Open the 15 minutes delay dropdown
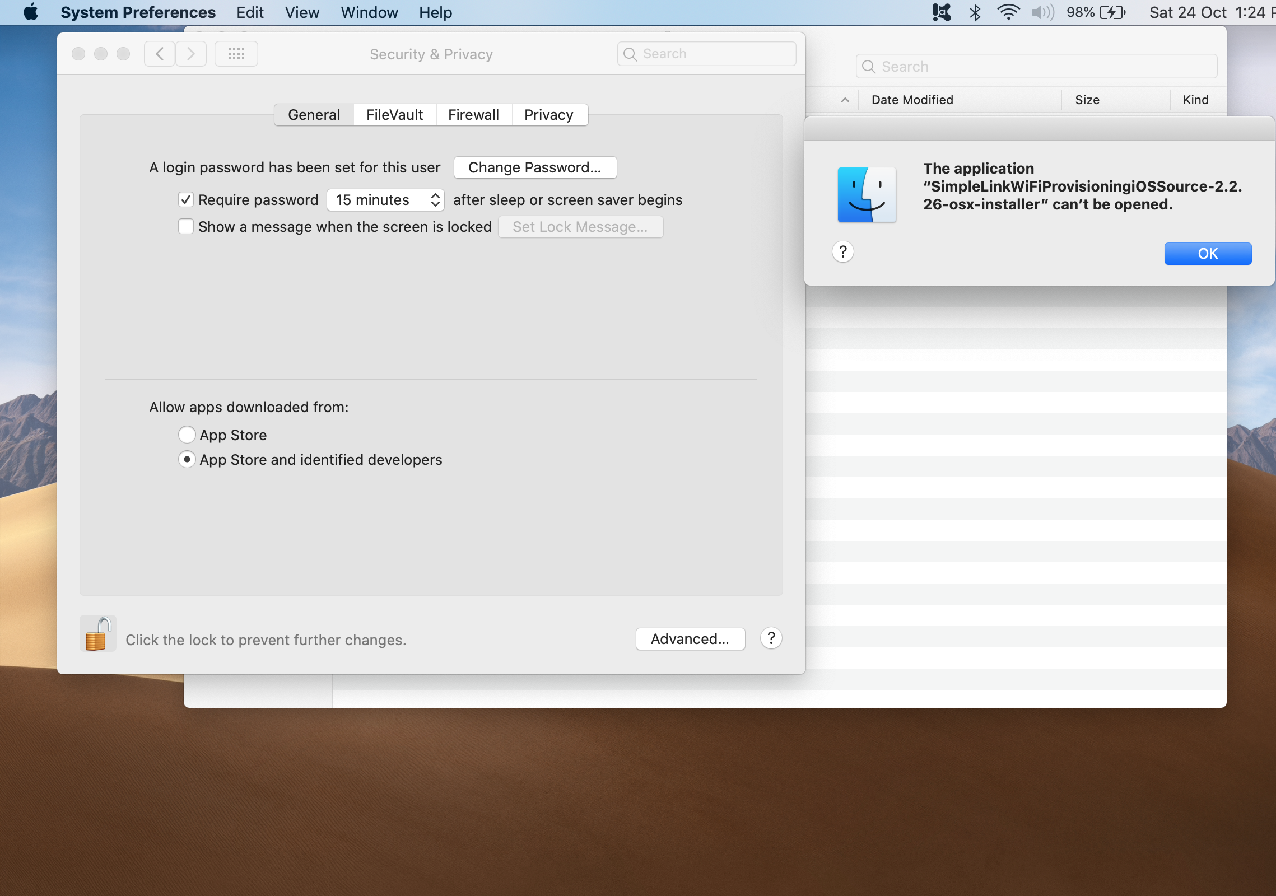Screen dimensions: 1276x896 click(x=385, y=200)
